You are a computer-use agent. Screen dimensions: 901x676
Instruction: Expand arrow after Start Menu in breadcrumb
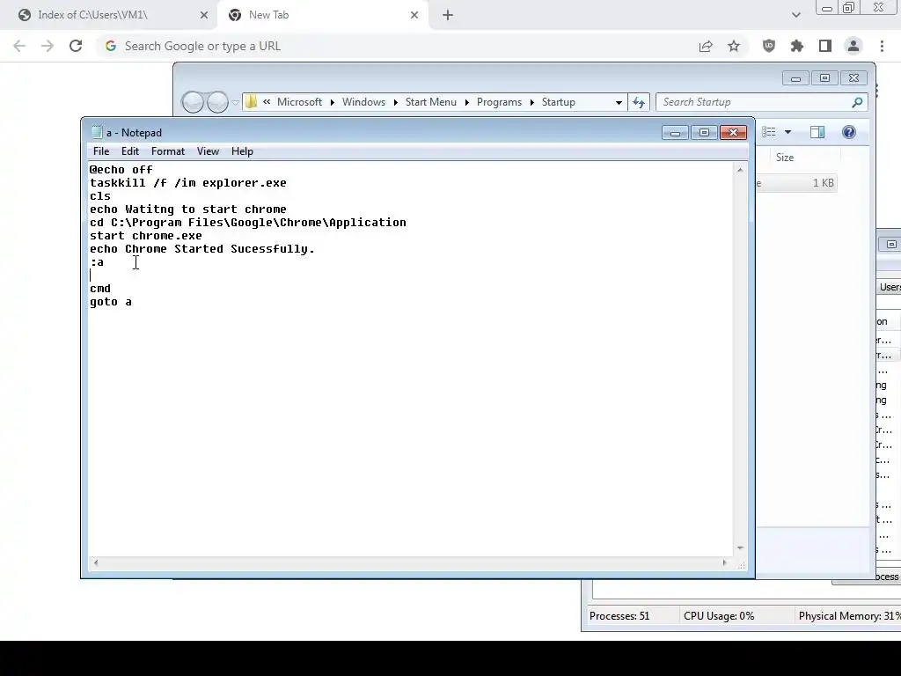[x=466, y=102]
